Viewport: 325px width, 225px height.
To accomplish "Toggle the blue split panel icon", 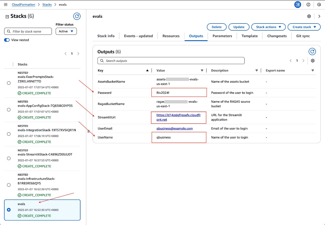I will pos(298,5).
